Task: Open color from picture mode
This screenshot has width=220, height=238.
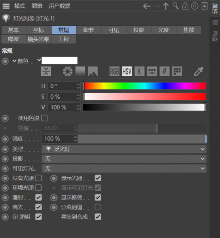Action: click(93, 71)
